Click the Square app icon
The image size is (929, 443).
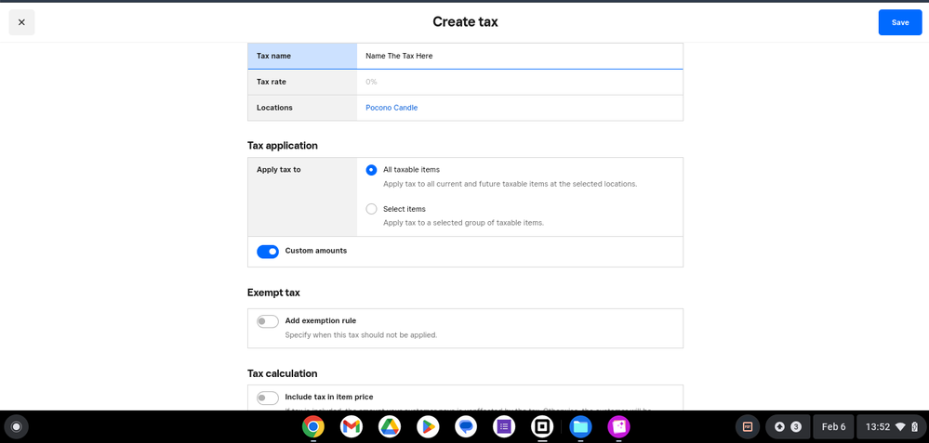pos(541,426)
